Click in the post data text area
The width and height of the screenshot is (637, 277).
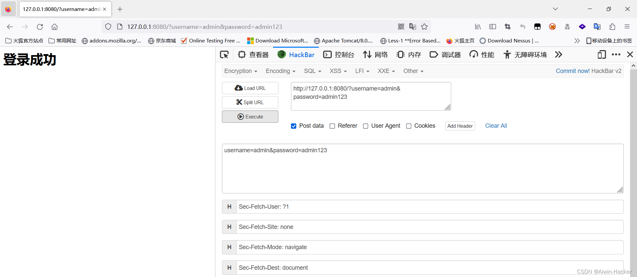tap(423, 169)
